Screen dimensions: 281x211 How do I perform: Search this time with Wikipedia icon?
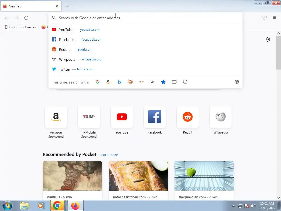point(152,82)
